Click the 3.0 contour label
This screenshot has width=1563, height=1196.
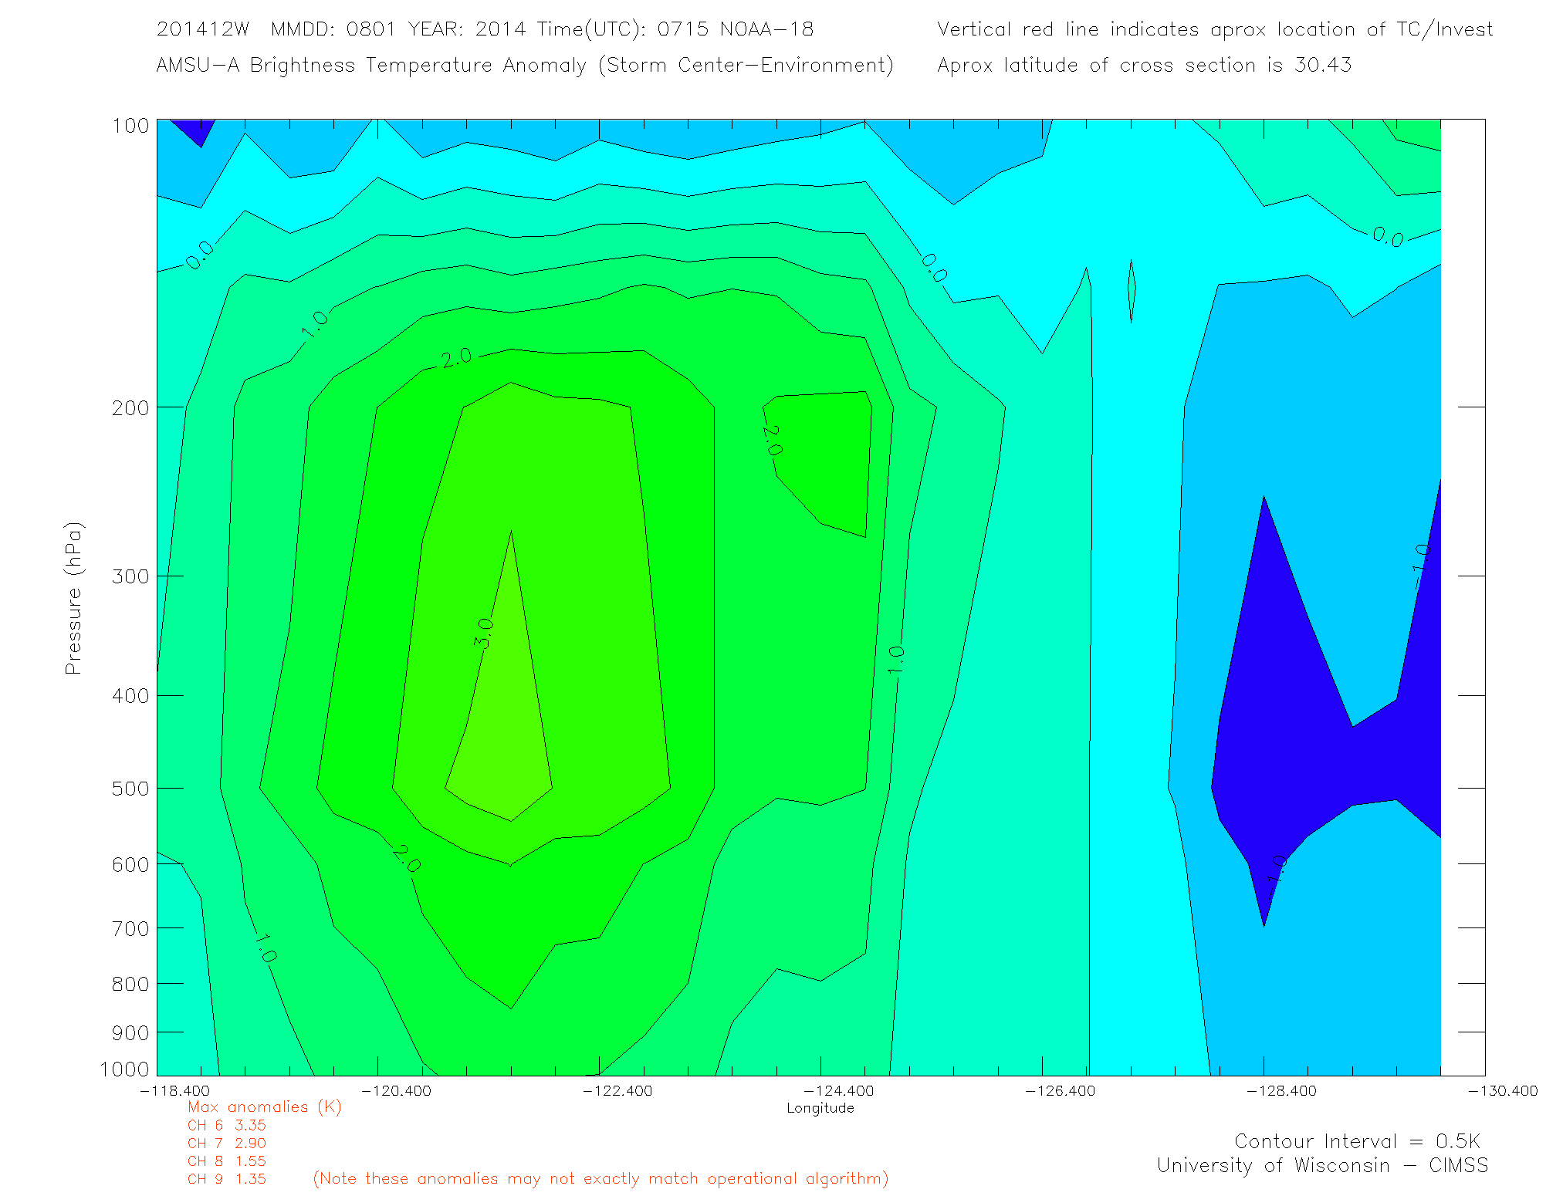484,633
